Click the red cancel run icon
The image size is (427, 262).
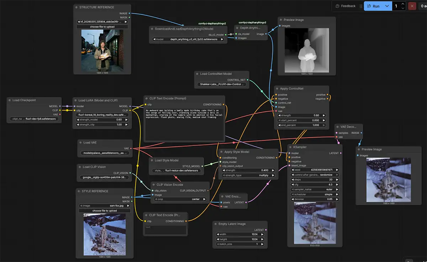412,6
